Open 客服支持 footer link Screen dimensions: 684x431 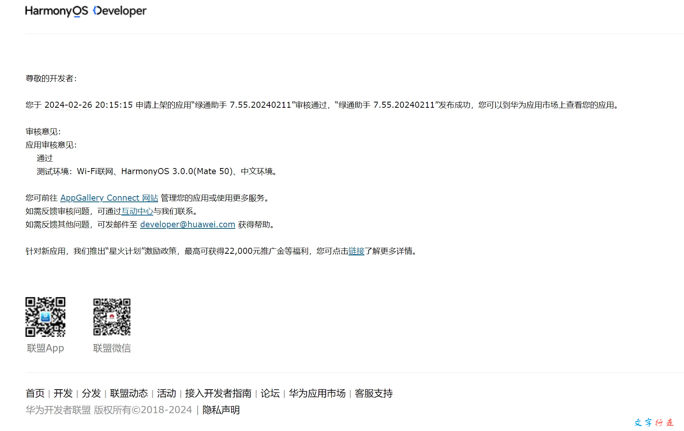[374, 393]
